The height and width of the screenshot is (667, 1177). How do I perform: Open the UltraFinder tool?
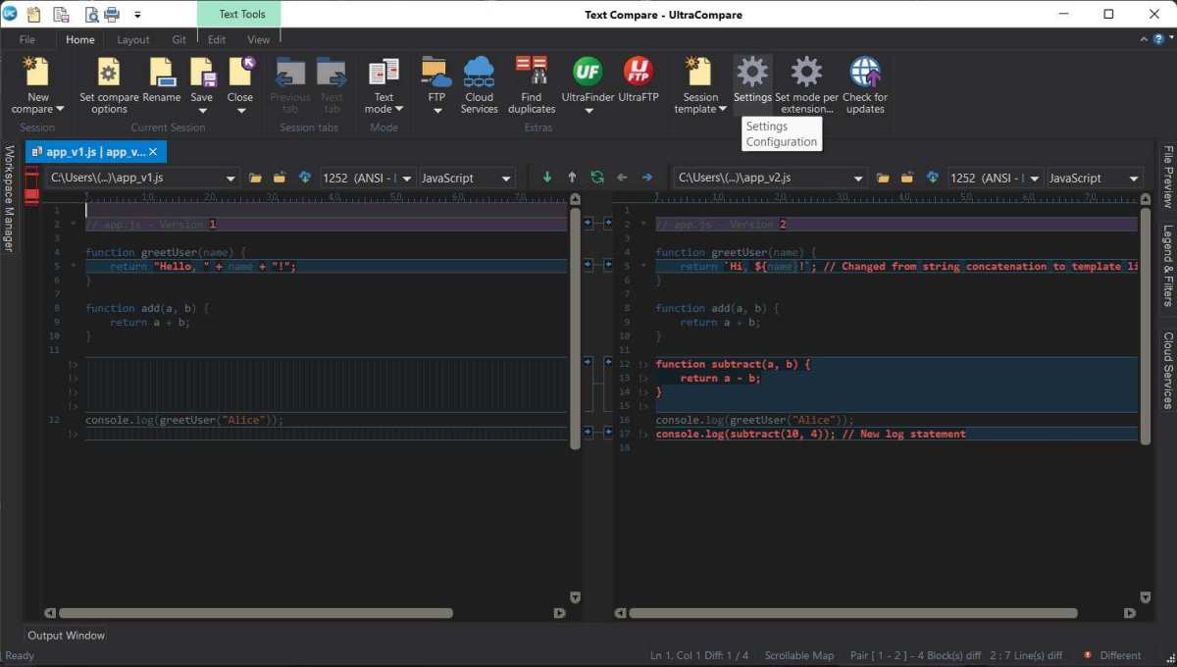coord(588,82)
